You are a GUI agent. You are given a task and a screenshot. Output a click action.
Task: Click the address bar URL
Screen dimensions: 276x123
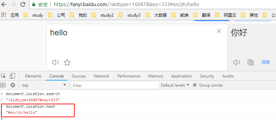(126, 4)
